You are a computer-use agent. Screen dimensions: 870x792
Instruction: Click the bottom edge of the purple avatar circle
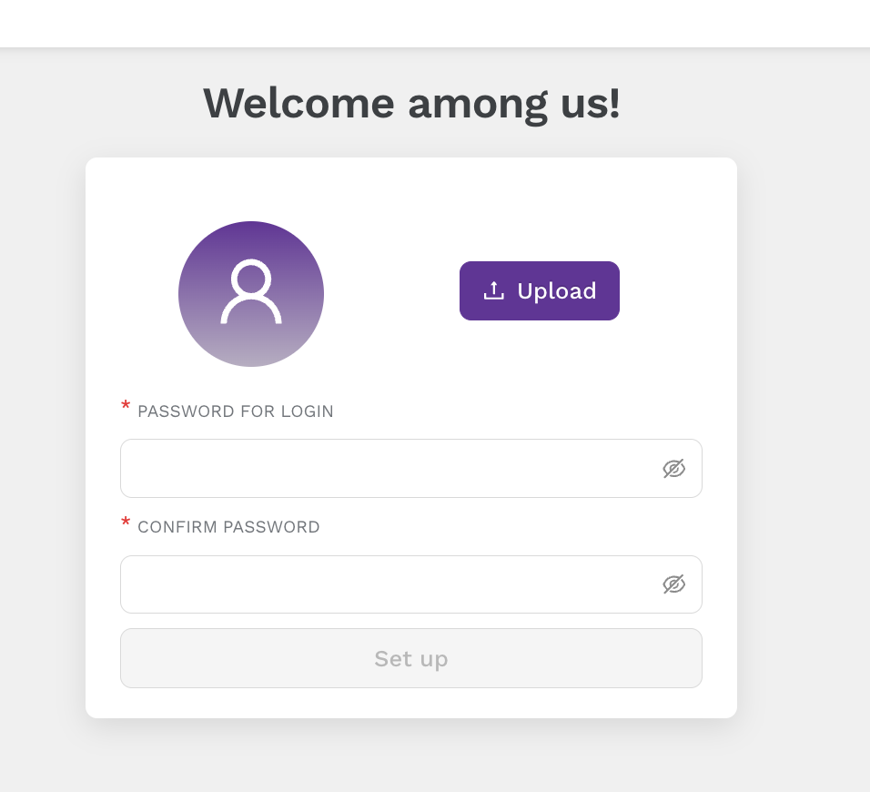[251, 363]
